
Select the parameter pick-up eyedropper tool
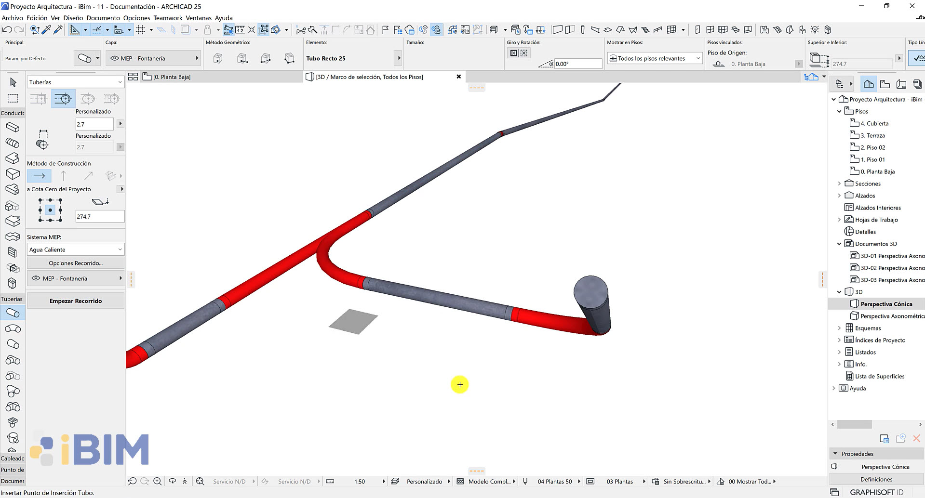tap(46, 29)
